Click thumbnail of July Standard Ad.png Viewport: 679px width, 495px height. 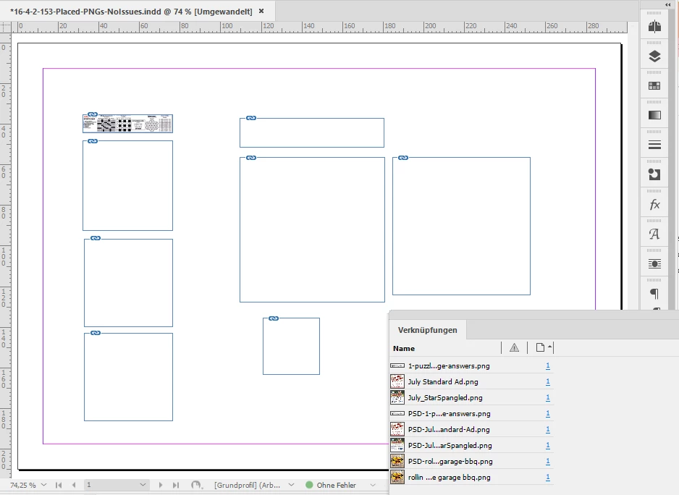pyautogui.click(x=397, y=381)
